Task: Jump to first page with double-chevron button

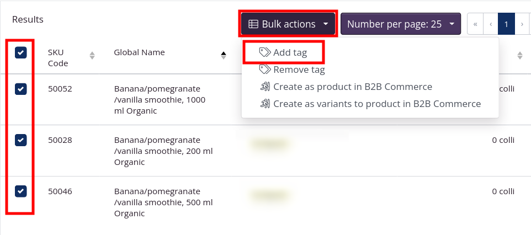Action: pyautogui.click(x=475, y=24)
